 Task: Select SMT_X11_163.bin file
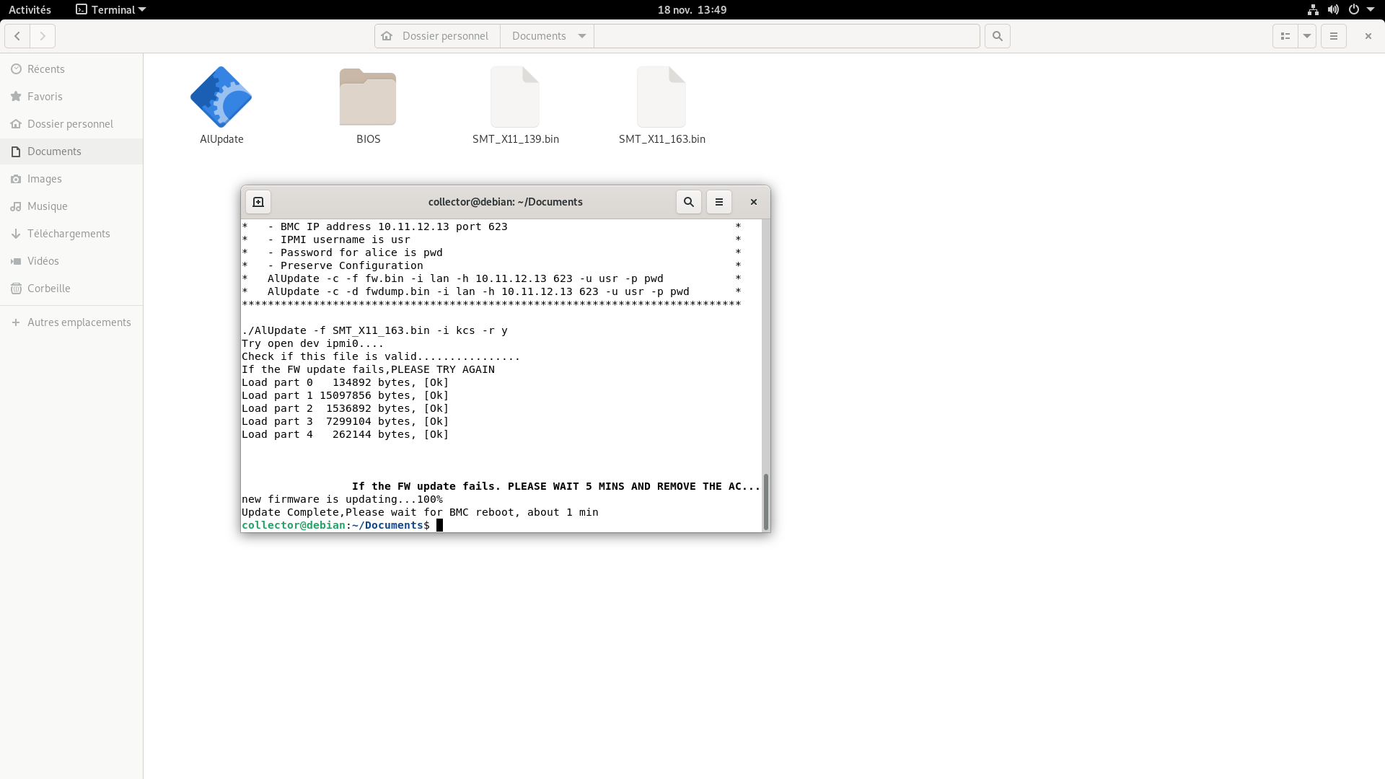click(x=661, y=97)
